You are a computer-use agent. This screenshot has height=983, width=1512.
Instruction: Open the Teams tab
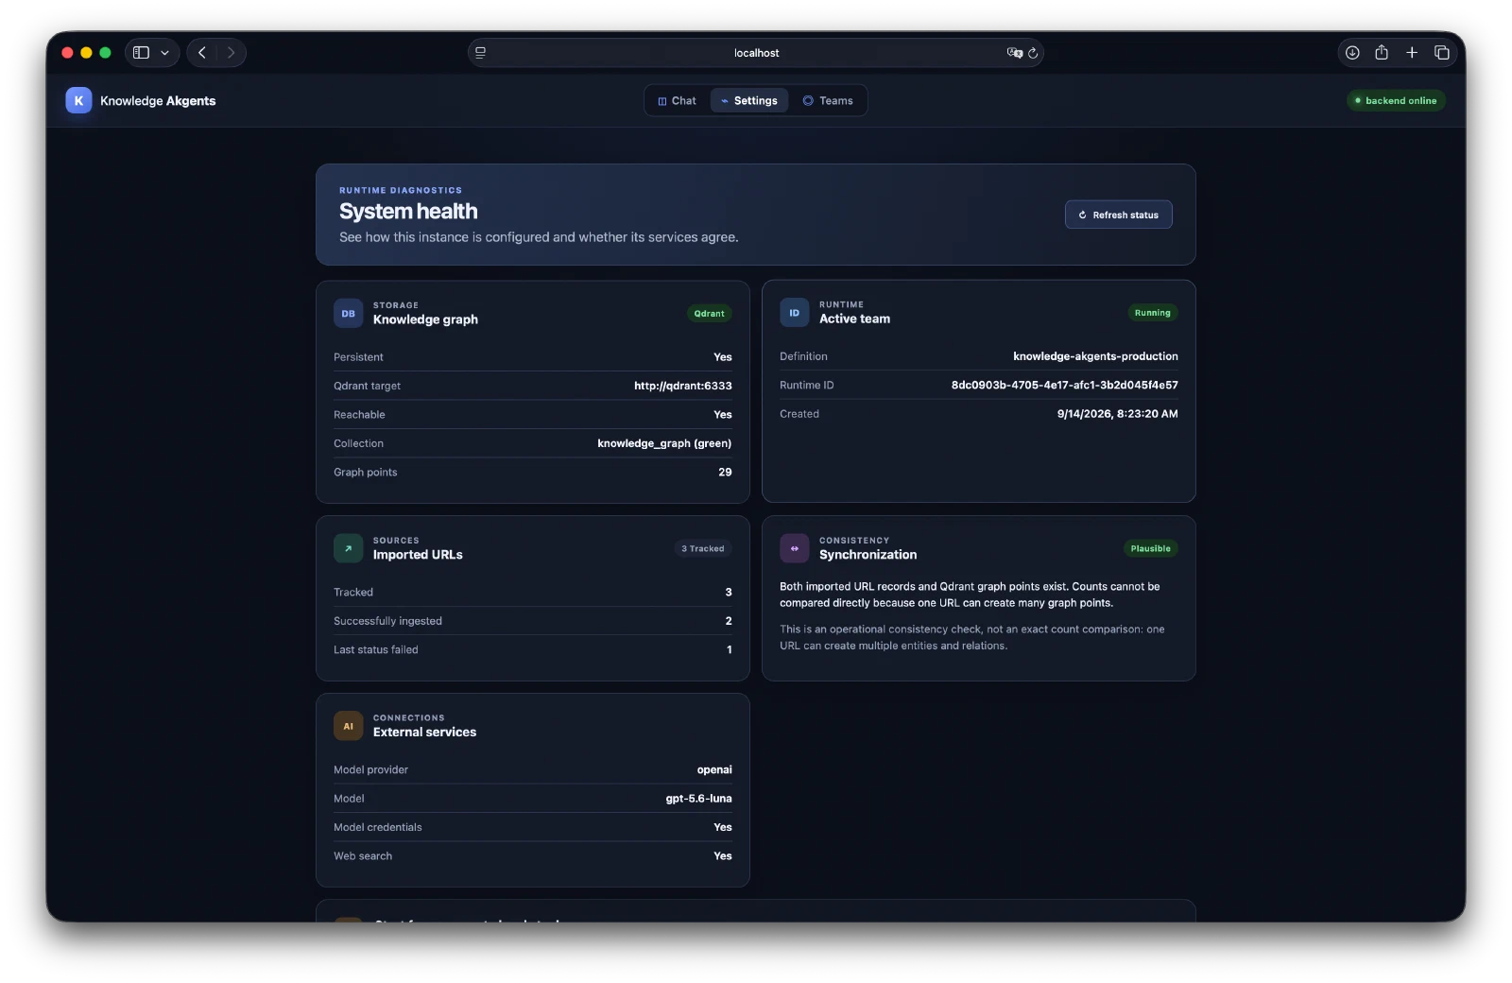tap(828, 100)
